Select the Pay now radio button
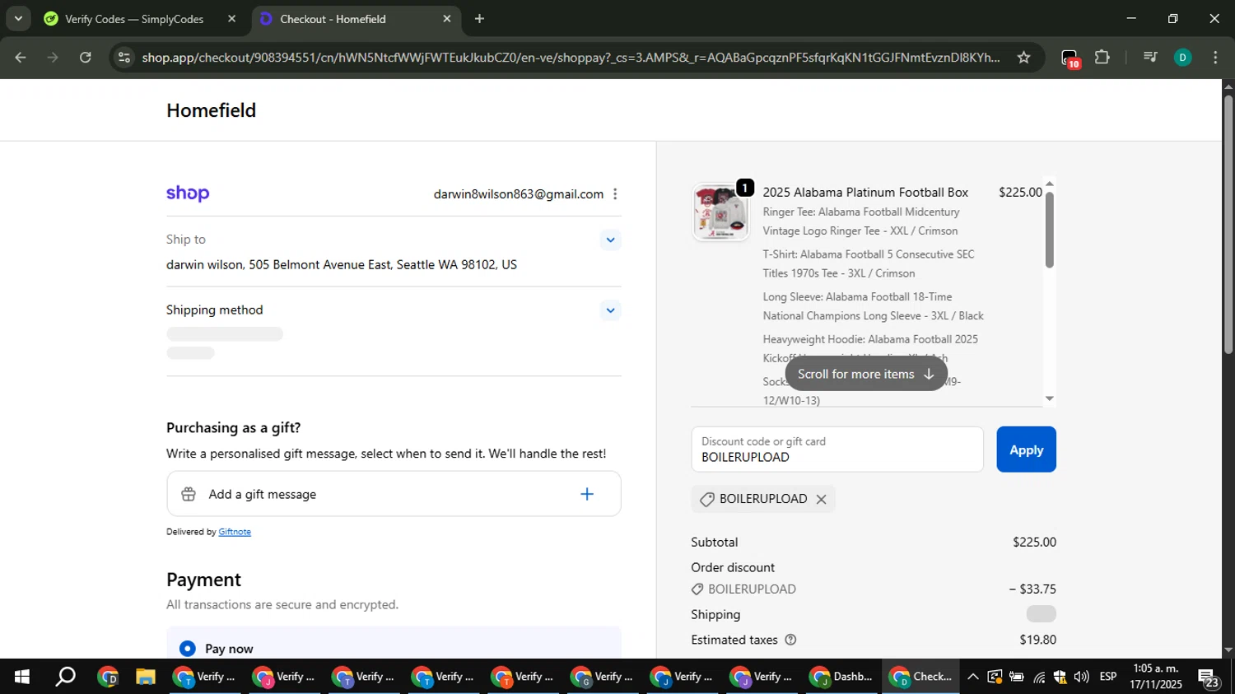The width and height of the screenshot is (1235, 694). [x=188, y=649]
